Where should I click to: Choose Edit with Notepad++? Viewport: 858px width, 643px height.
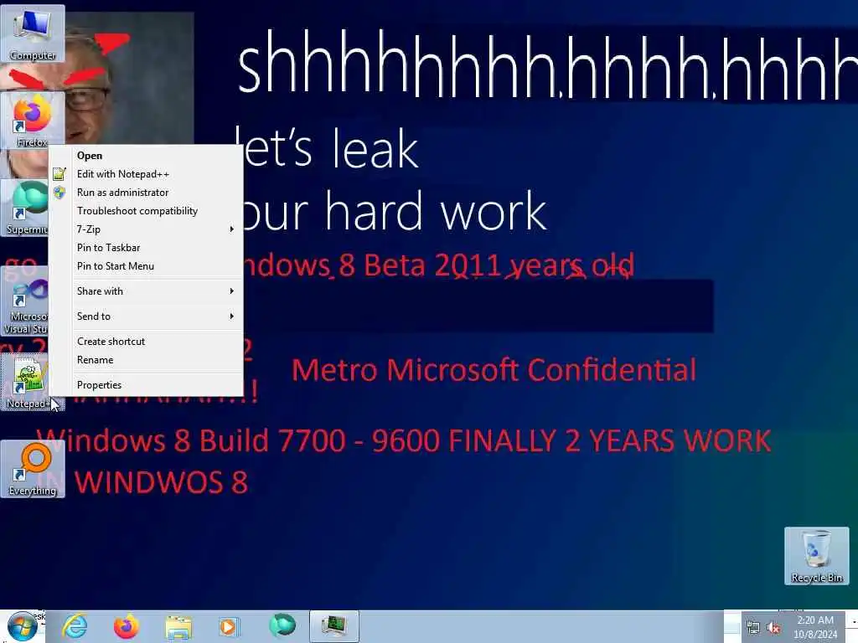tap(147, 174)
